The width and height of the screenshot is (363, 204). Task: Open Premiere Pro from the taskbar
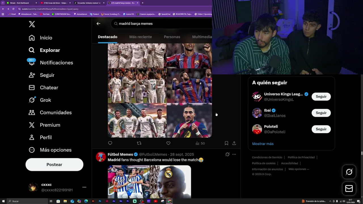128,201
